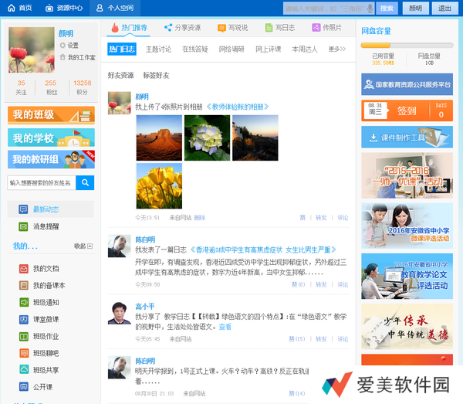Screen dimensions: 463x404
Task: Open 班级作业 in the sidebar
Action: click(46, 336)
